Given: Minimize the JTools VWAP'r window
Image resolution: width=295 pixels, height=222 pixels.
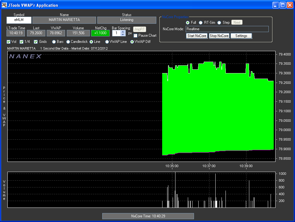Looking at the screenshot, I should click(276, 5).
